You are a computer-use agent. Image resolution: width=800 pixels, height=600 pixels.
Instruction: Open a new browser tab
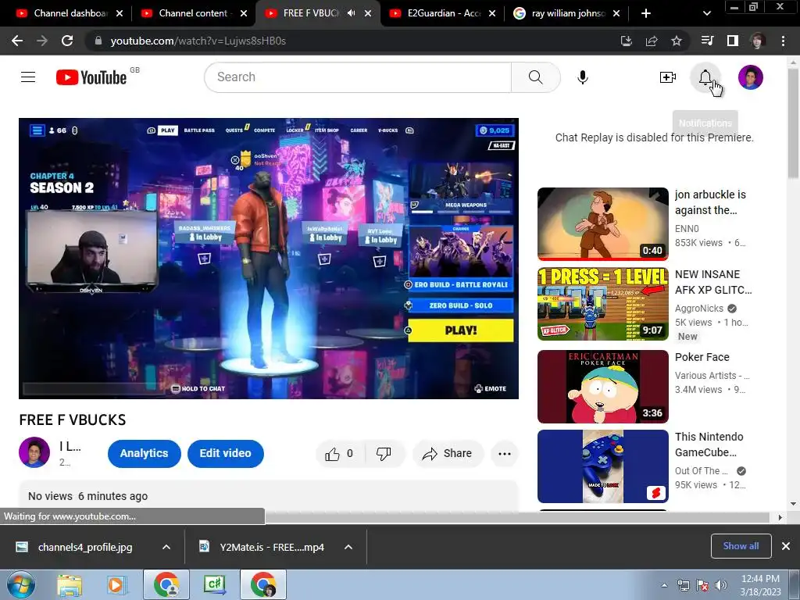coord(646,13)
